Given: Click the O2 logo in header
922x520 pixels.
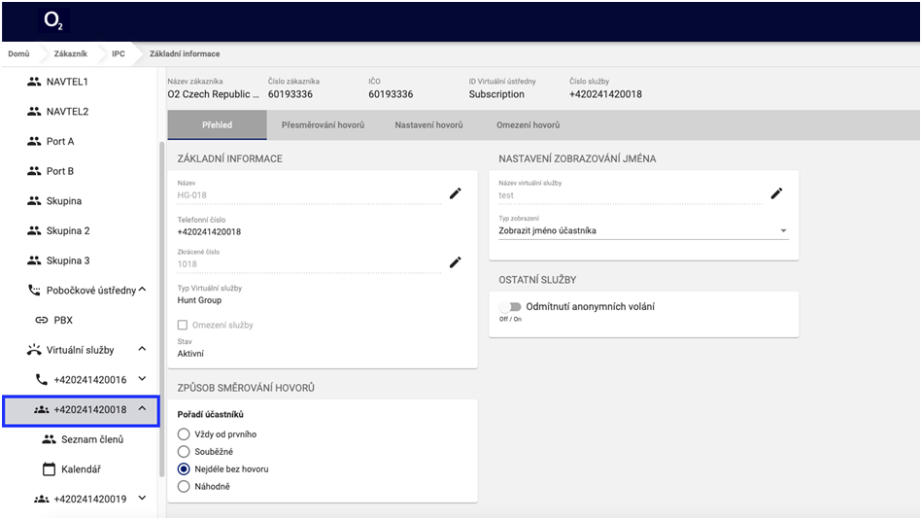Looking at the screenshot, I should click(x=53, y=20).
